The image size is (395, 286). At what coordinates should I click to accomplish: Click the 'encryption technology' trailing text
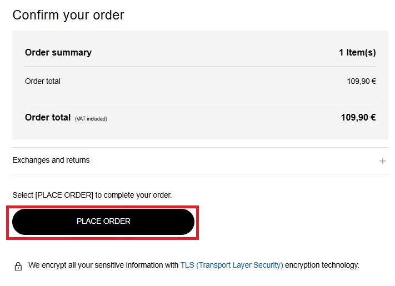[x=322, y=265]
